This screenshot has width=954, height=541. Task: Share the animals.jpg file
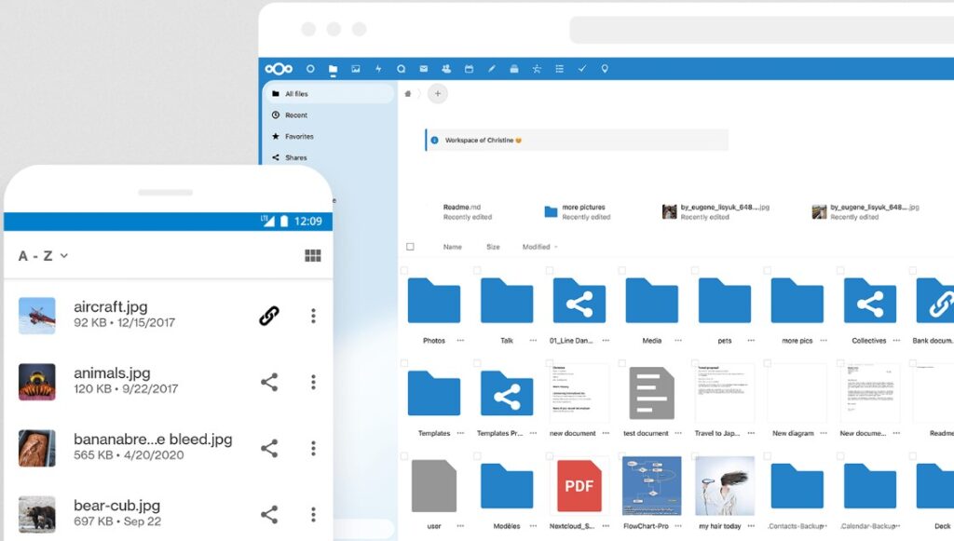(269, 382)
